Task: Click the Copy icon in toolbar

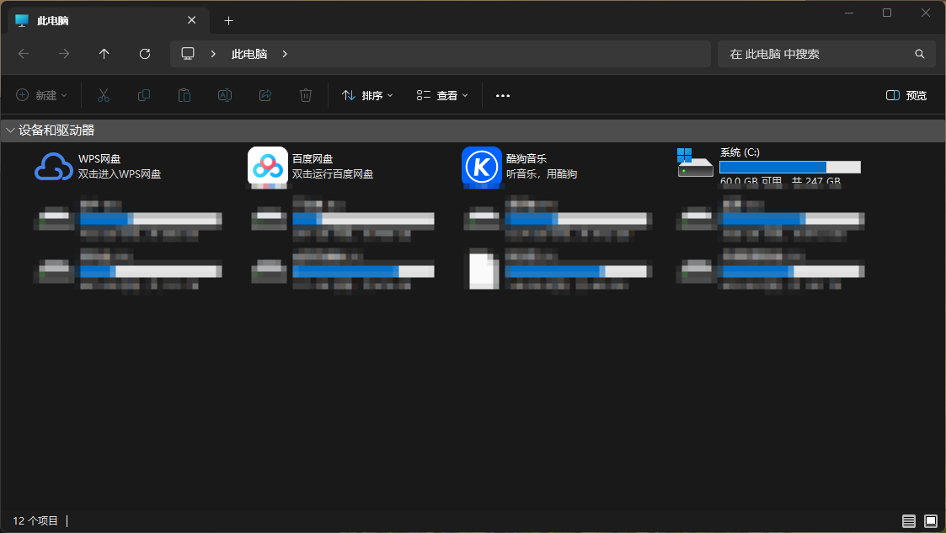Action: [144, 96]
